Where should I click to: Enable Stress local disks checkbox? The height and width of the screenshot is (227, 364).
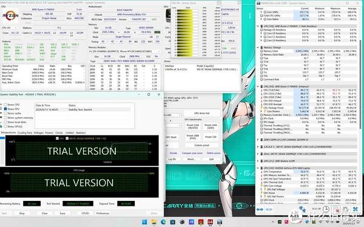point(5,122)
